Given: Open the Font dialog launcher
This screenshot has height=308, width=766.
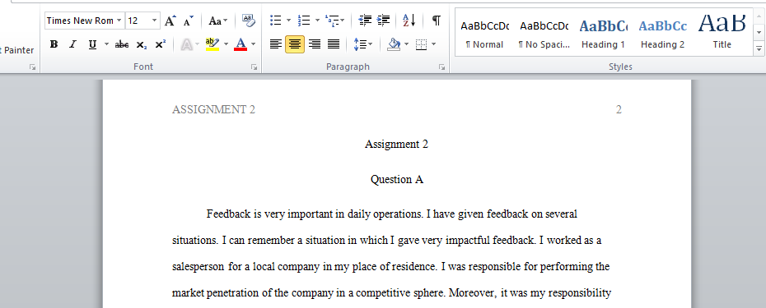Looking at the screenshot, I should coord(254,67).
